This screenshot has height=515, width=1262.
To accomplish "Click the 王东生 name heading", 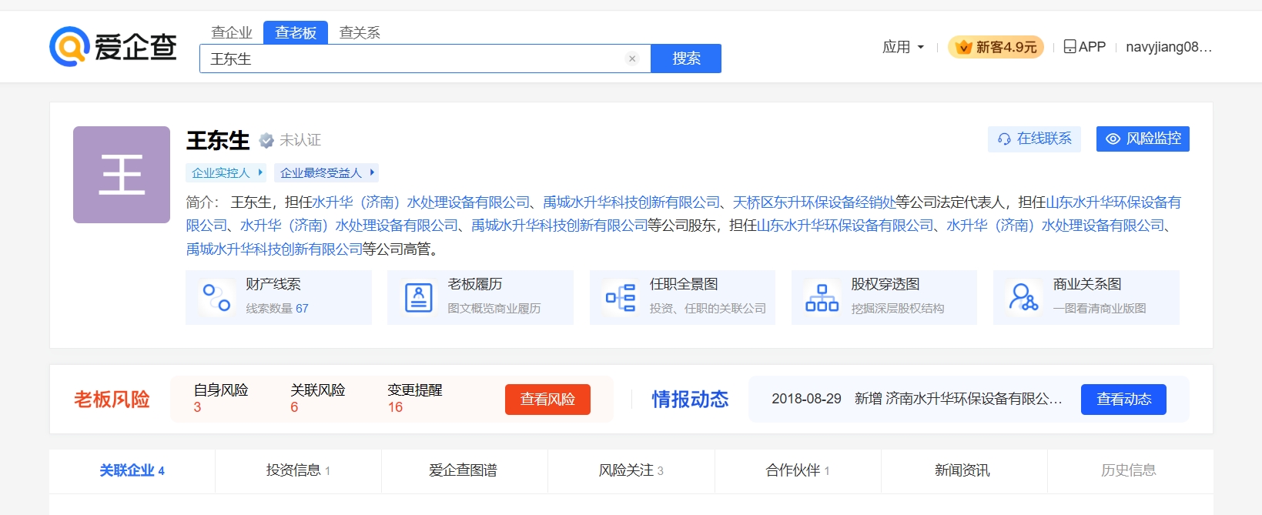I will [x=218, y=140].
